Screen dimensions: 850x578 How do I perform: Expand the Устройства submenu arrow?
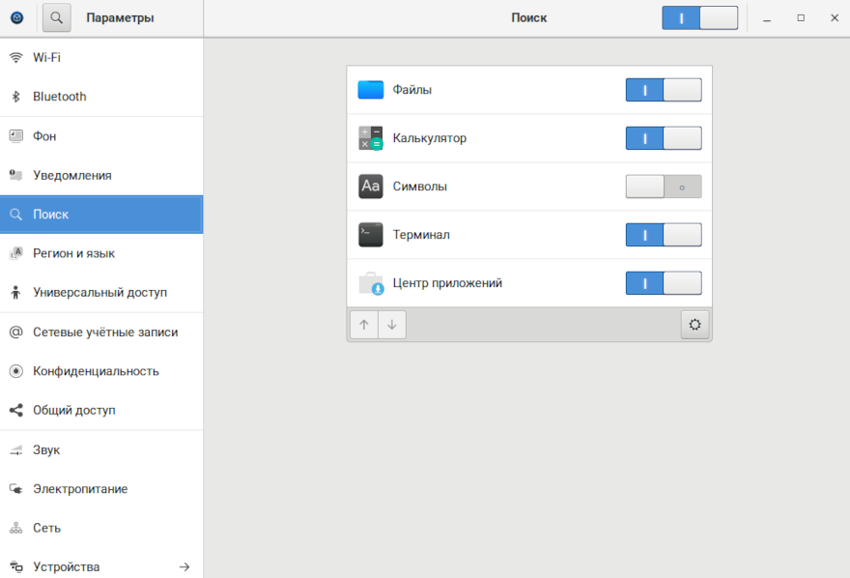coord(184,566)
